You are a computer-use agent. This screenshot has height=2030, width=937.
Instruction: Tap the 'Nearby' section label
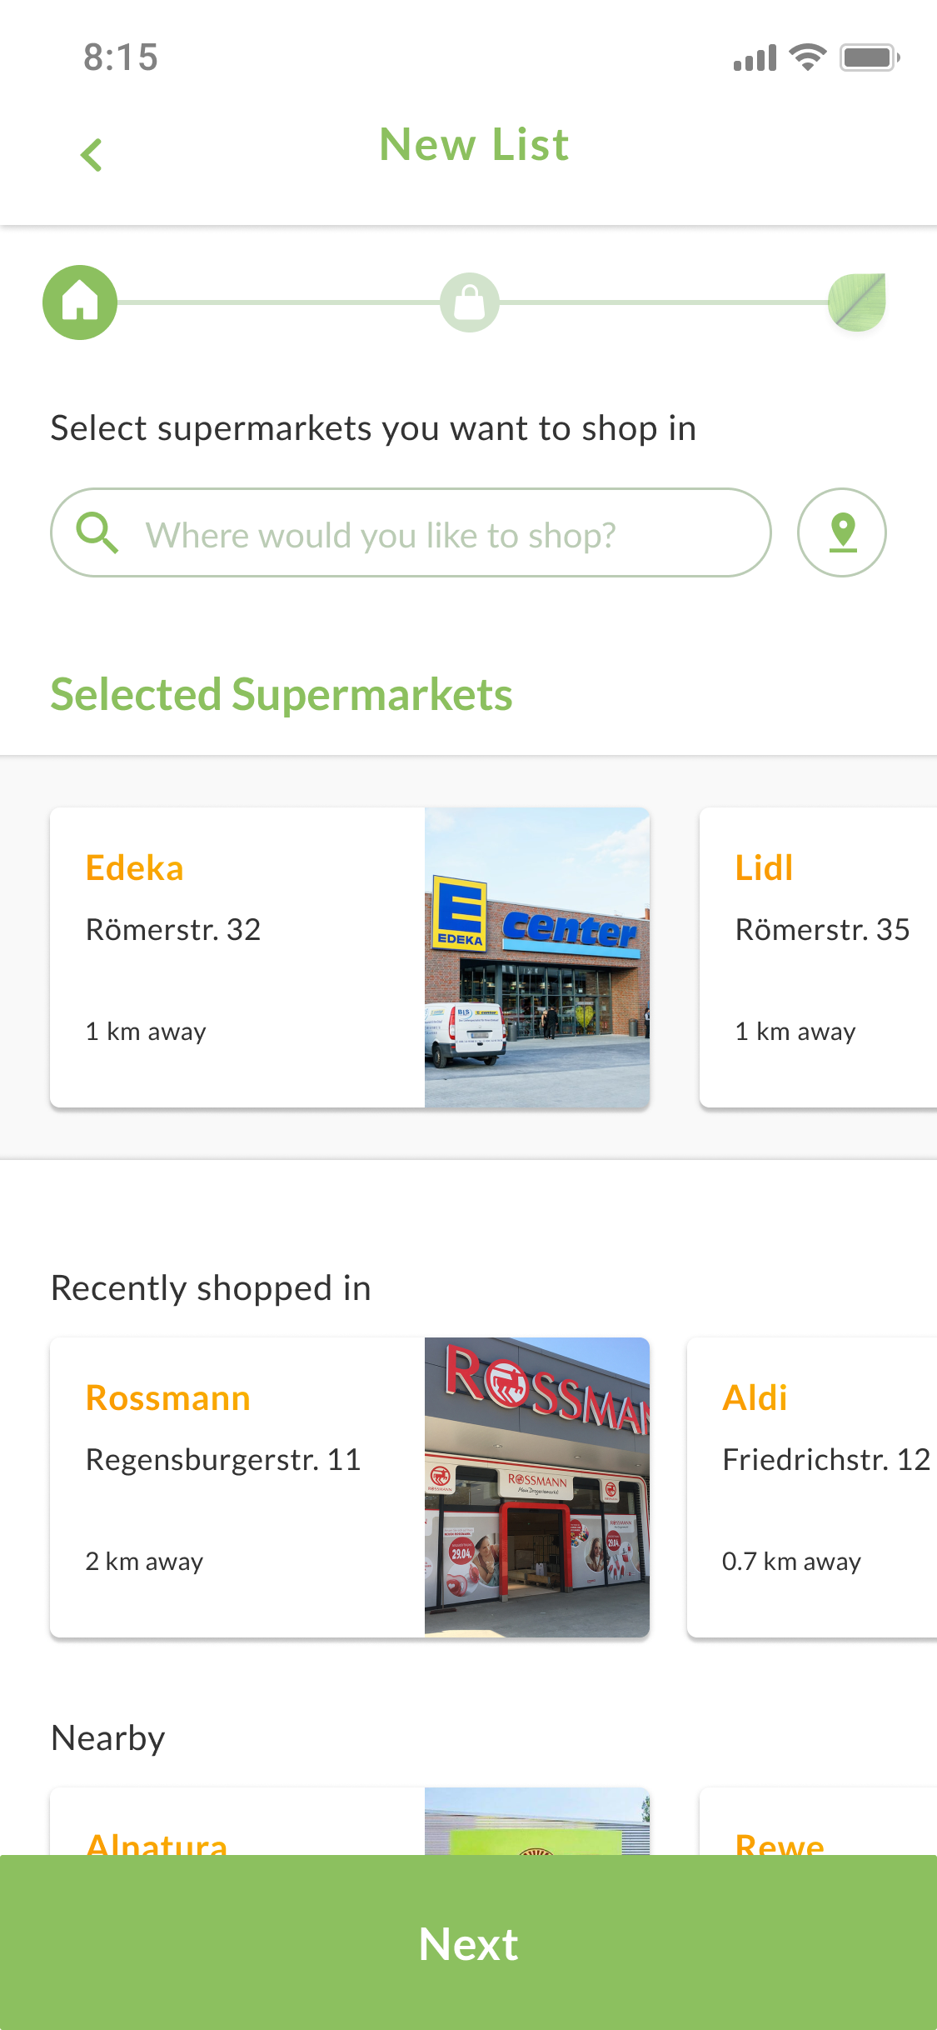point(108,1738)
